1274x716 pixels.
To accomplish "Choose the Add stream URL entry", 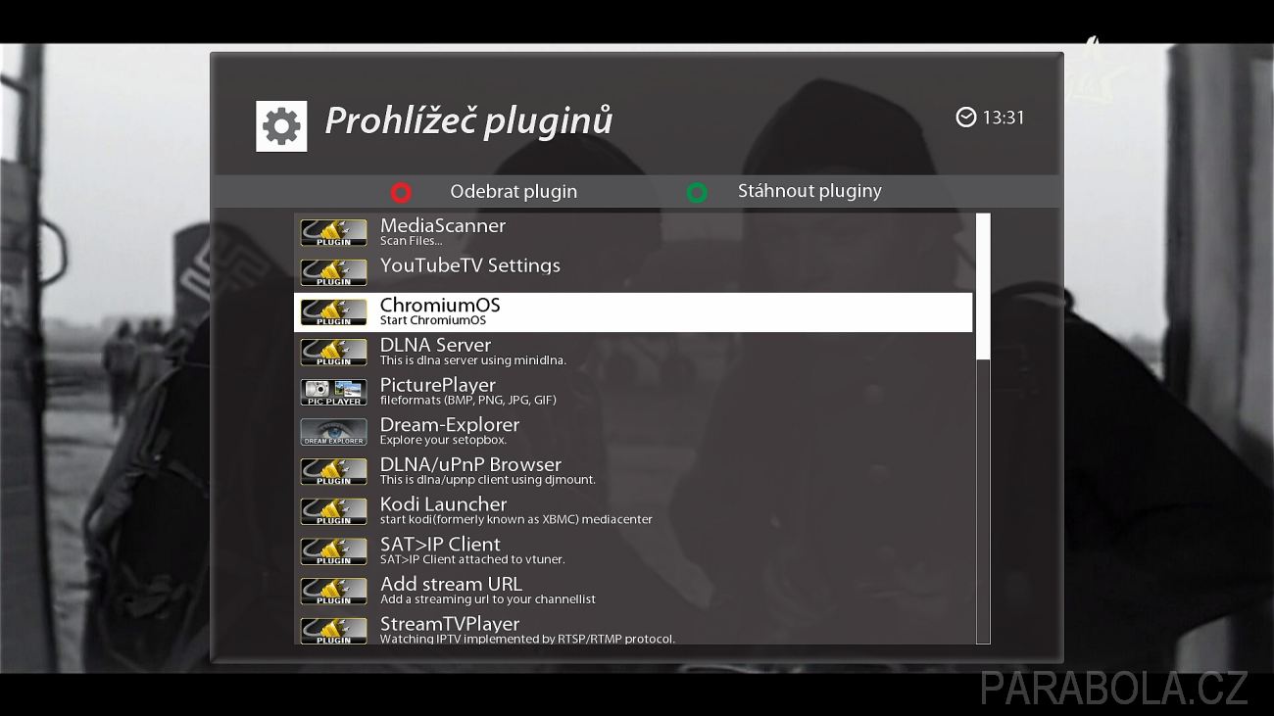I will (x=633, y=591).
